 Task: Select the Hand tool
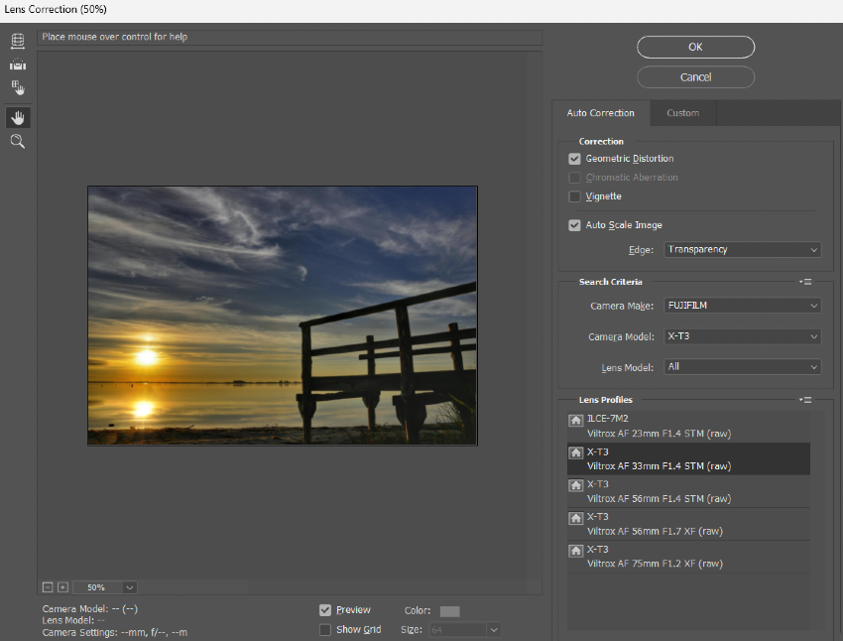[17, 117]
